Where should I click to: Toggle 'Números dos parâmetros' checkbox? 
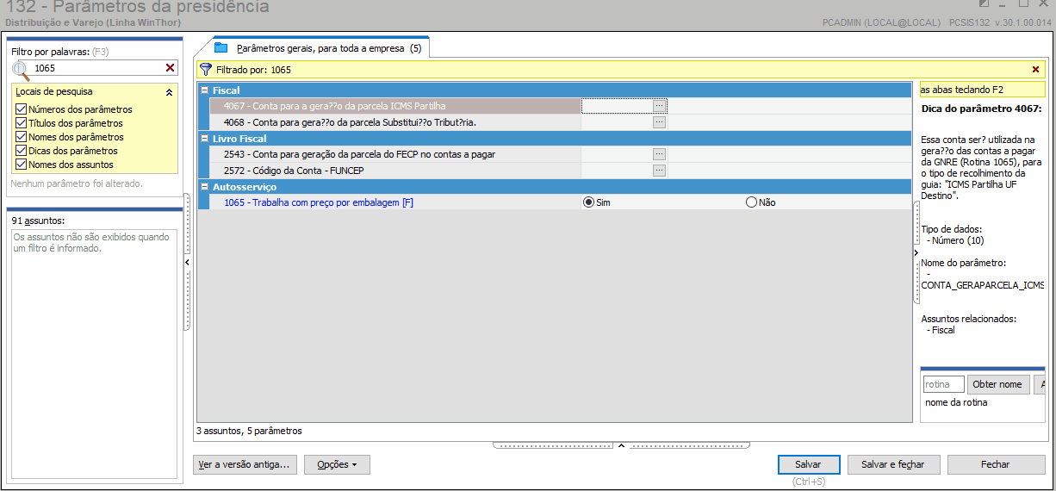point(22,109)
